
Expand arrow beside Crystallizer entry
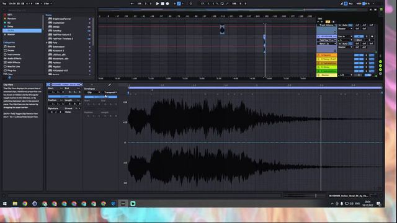(x=89, y=23)
